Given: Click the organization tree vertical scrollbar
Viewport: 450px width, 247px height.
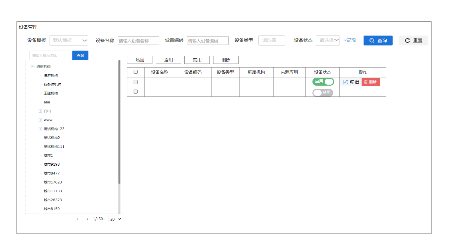Looking at the screenshot, I should tap(119, 122).
